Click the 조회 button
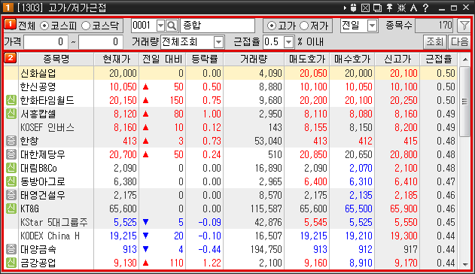Image resolution: width=475 pixels, height=274 pixels. click(x=434, y=42)
